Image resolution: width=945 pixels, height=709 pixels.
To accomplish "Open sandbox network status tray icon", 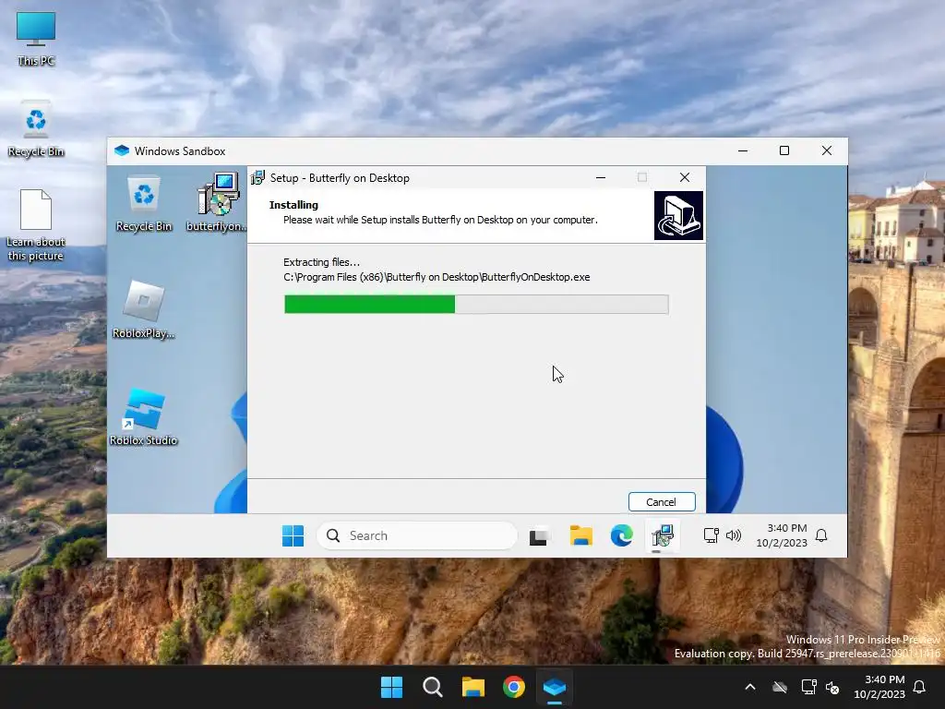I will coord(712,535).
